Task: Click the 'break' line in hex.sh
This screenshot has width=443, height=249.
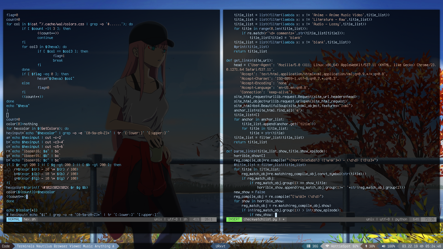Action: (58, 60)
